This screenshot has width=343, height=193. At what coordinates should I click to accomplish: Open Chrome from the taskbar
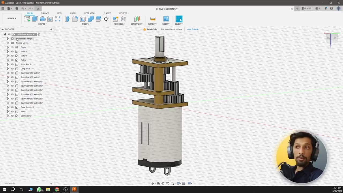click(x=57, y=190)
